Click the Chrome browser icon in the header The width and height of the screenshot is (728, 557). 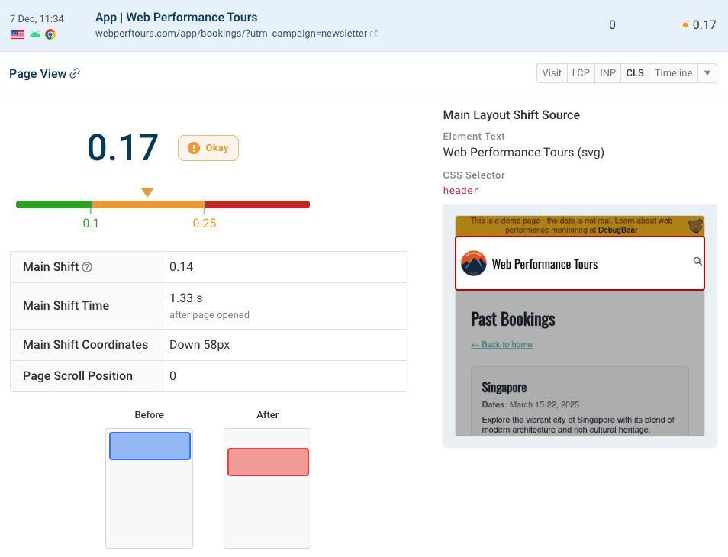tap(50, 34)
